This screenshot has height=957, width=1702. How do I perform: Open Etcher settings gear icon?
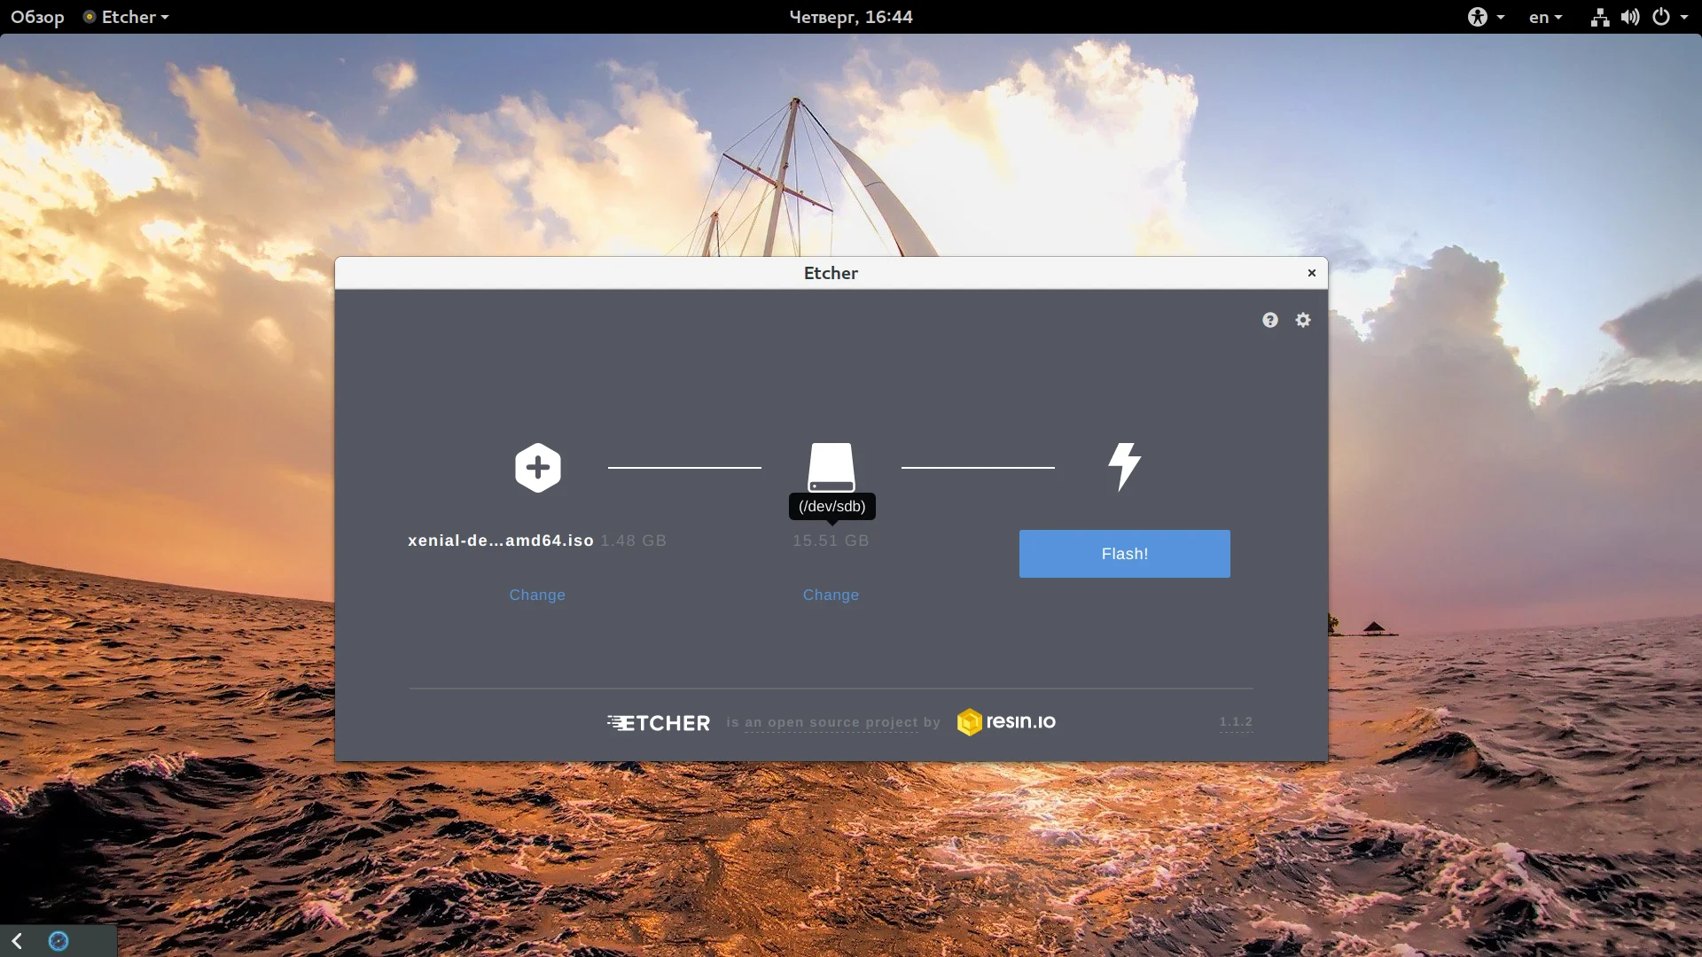[x=1302, y=320]
